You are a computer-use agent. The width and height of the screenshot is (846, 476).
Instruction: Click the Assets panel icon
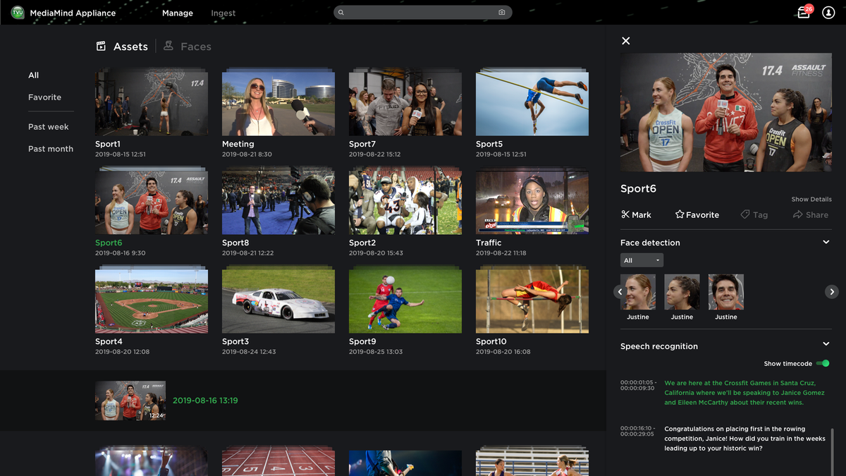click(x=99, y=45)
